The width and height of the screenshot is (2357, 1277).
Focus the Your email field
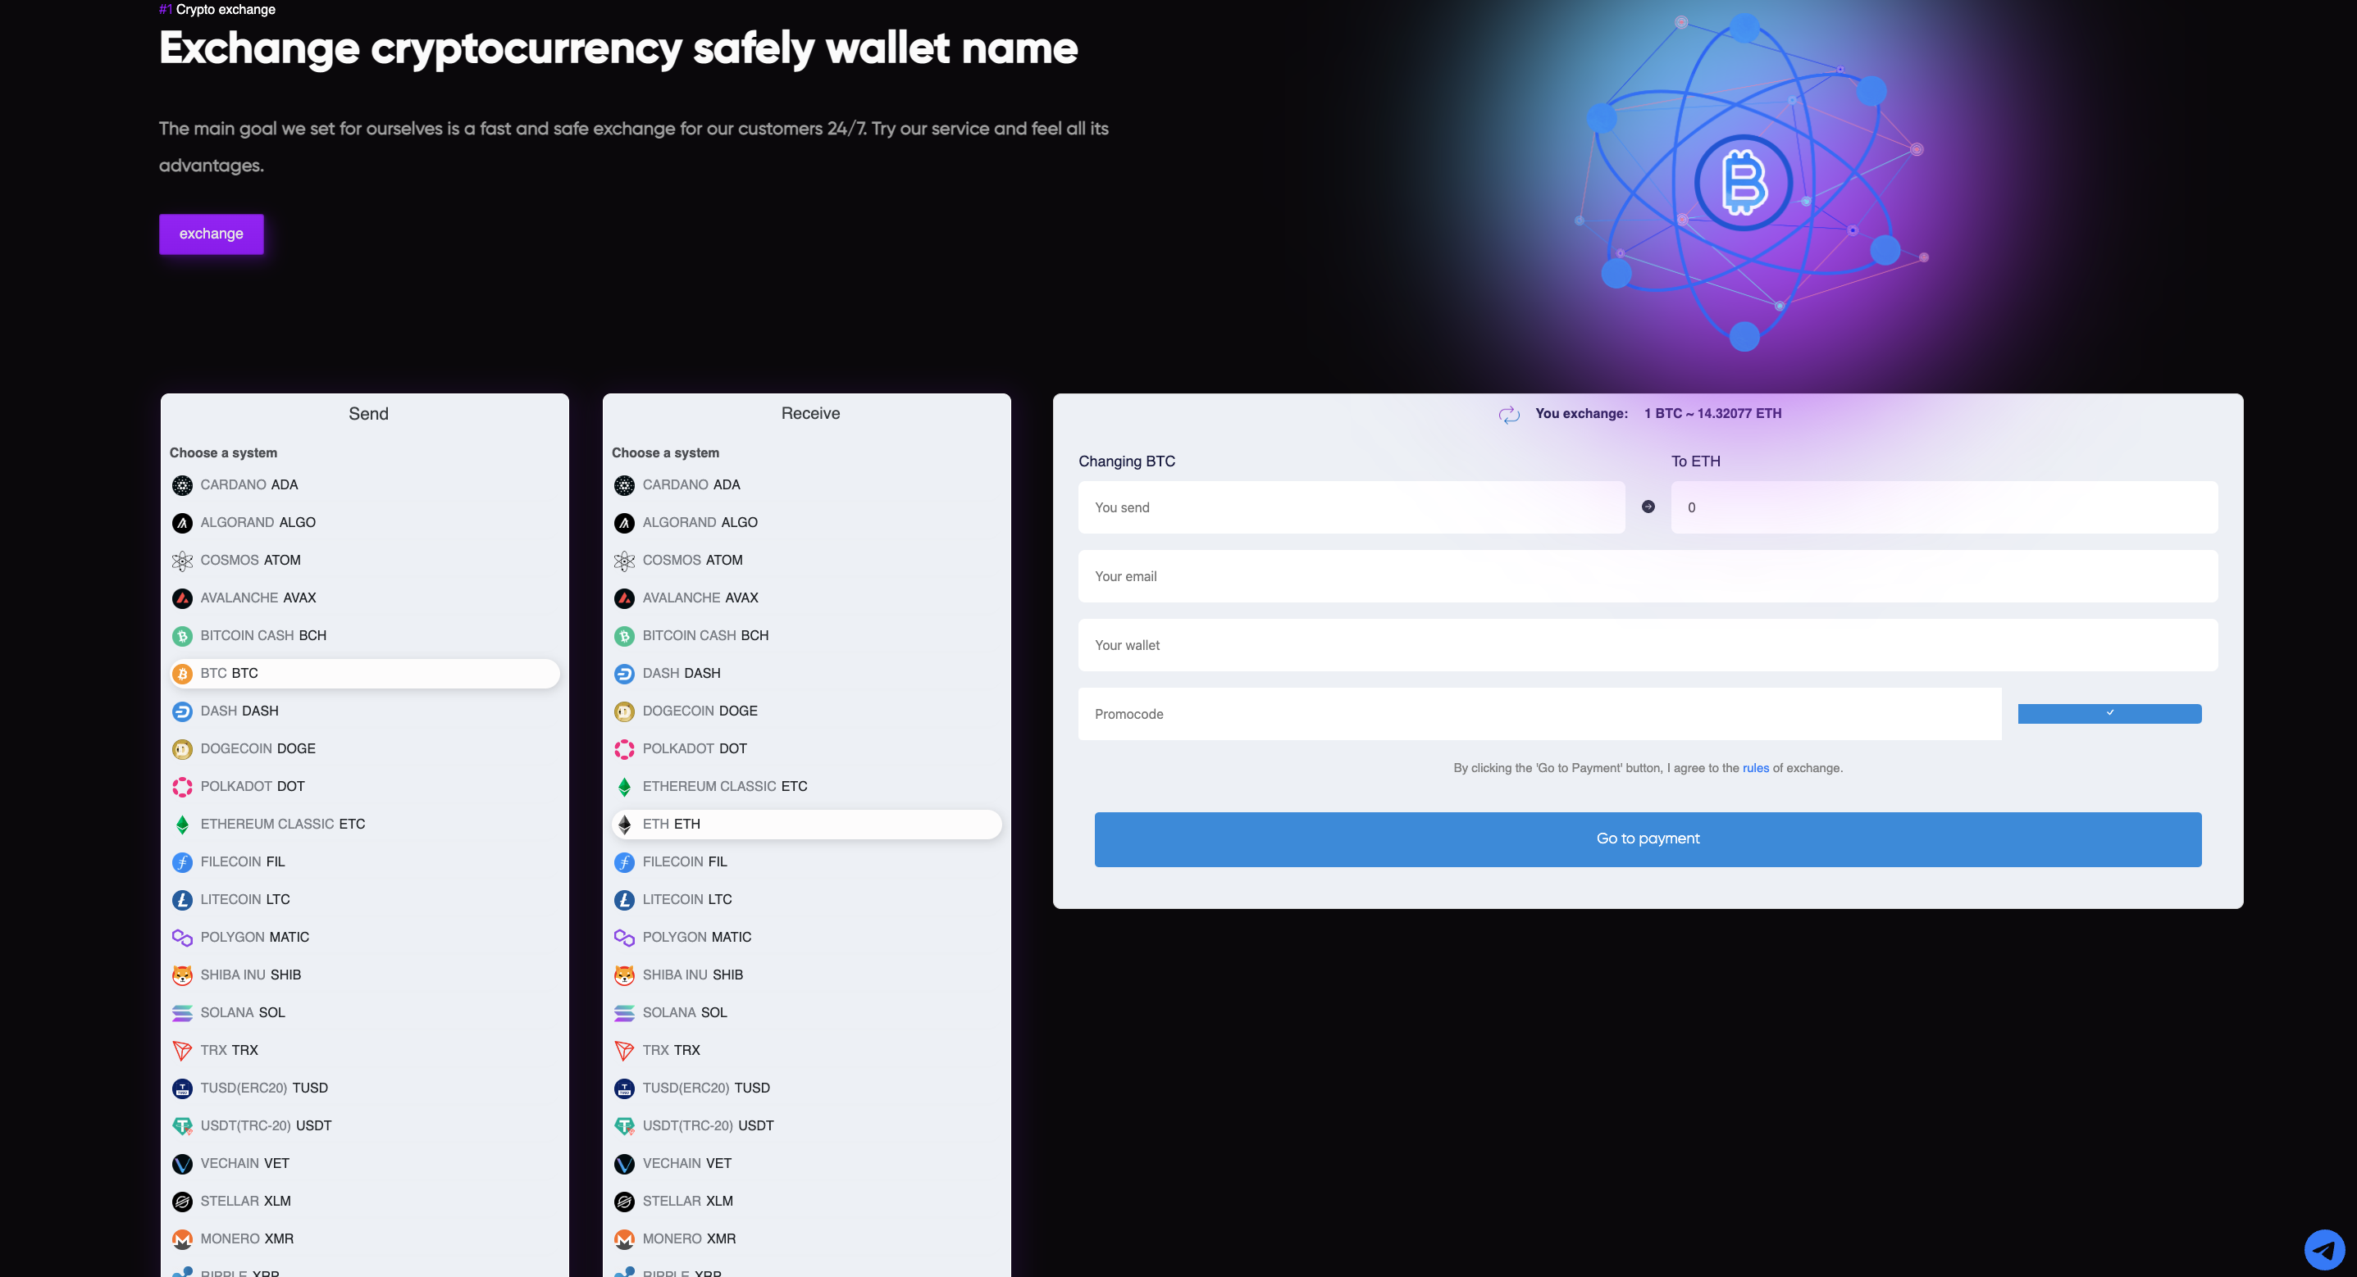click(x=1647, y=576)
